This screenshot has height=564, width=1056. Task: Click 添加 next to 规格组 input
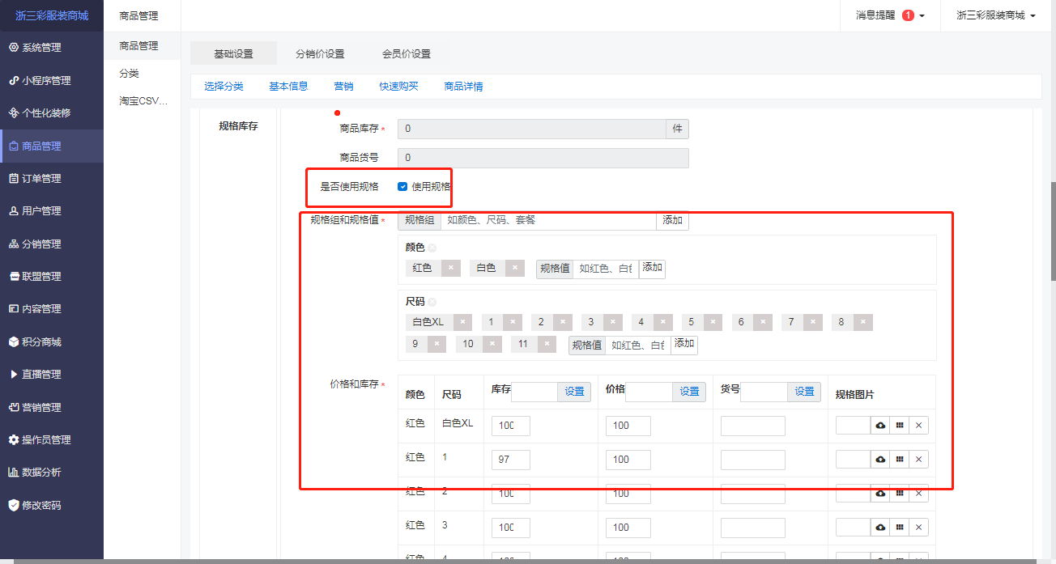tap(672, 220)
